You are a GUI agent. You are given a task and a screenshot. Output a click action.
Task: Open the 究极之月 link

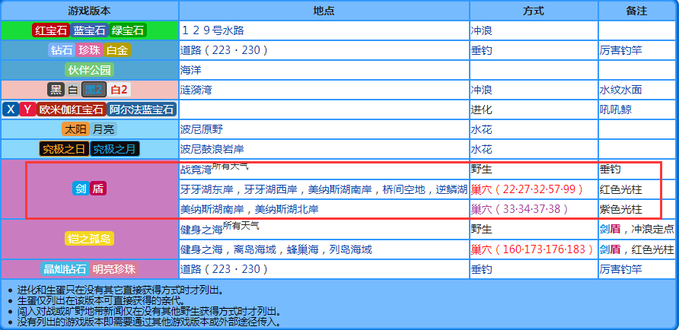(115, 149)
